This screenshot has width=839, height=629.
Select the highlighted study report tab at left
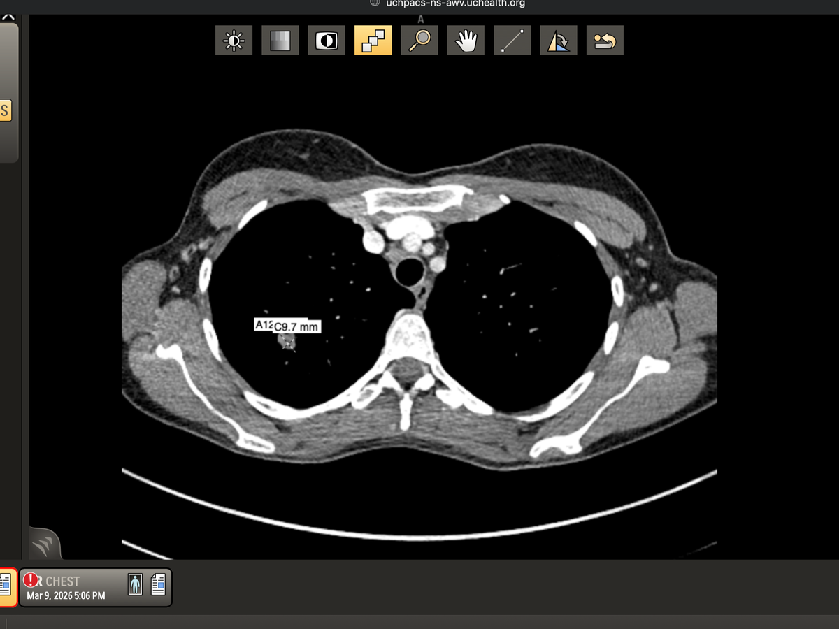[x=6, y=586]
